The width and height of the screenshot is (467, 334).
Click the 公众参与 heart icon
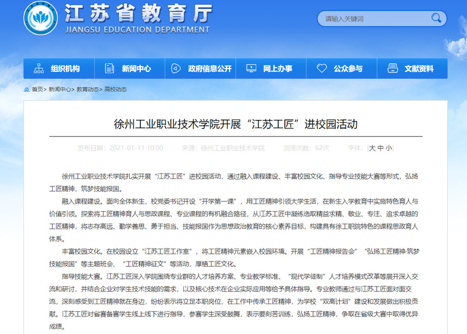(321, 68)
